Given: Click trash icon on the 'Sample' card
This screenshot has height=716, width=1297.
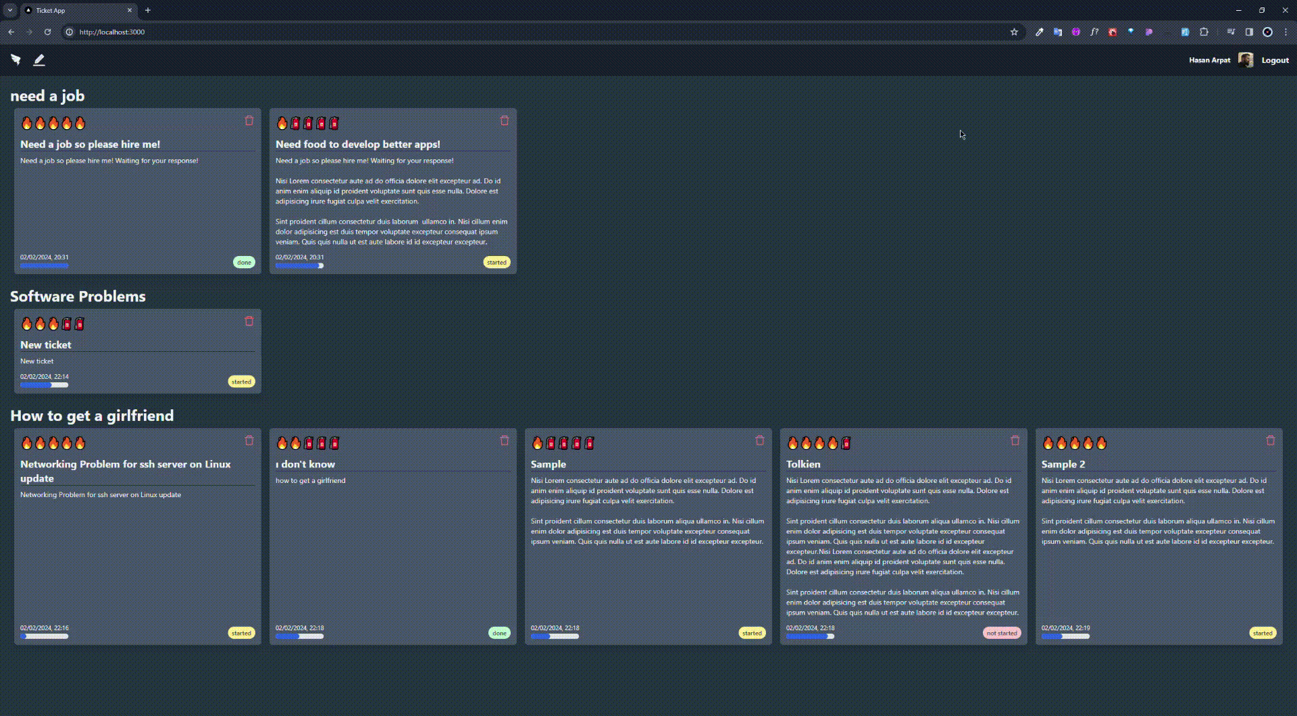Looking at the screenshot, I should coord(759,440).
